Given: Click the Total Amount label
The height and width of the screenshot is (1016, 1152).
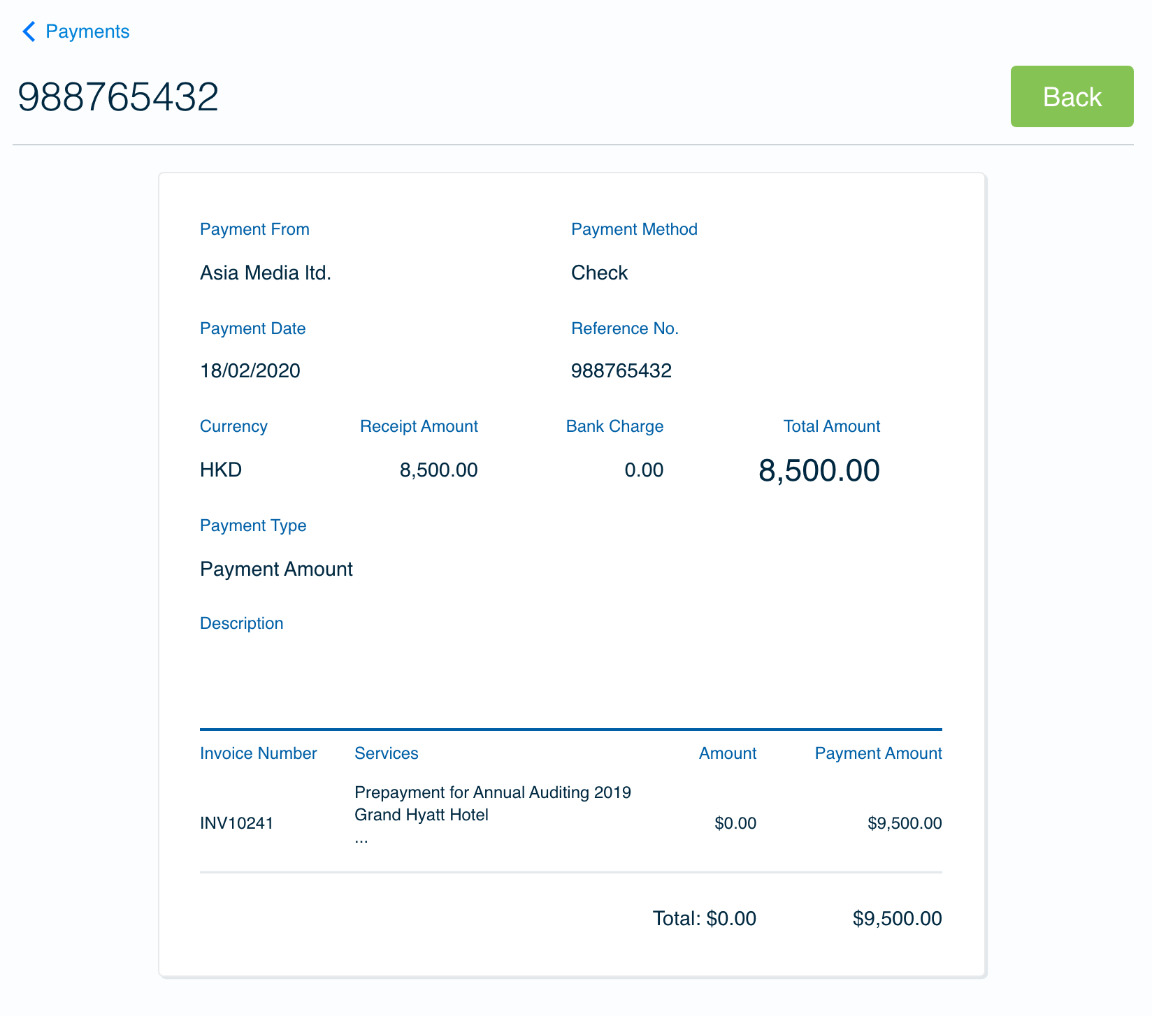Looking at the screenshot, I should [x=831, y=426].
